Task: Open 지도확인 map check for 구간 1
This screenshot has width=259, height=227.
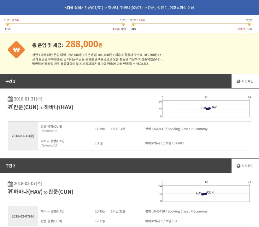Action: 245,81
